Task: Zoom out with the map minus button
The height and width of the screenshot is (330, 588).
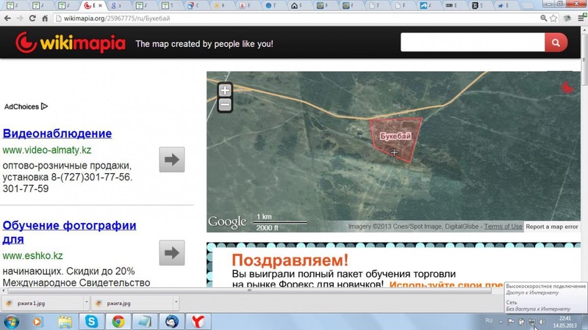Action: [225, 106]
